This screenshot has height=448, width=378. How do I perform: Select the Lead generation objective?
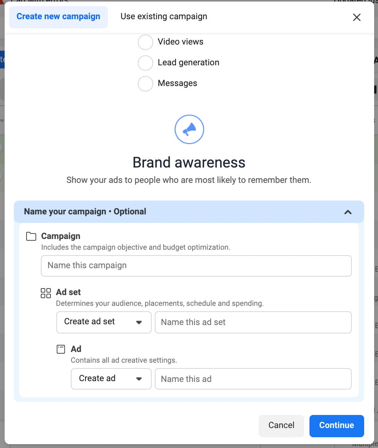pyautogui.click(x=146, y=63)
